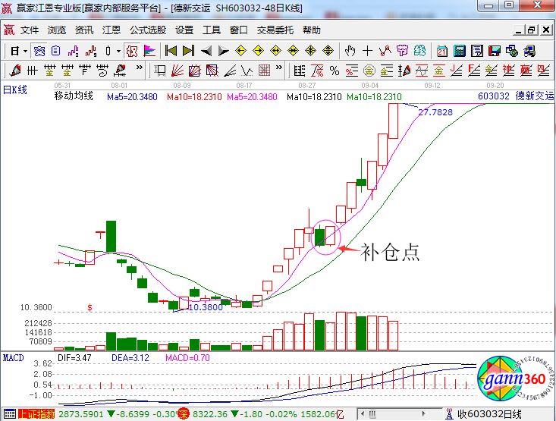Viewport: 556px width, 421px height.
Task: Select the zigzag wave line tool
Action: point(247,71)
